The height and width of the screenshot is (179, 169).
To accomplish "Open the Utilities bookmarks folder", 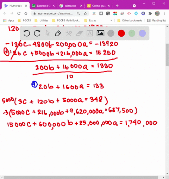I will tap(42, 20).
